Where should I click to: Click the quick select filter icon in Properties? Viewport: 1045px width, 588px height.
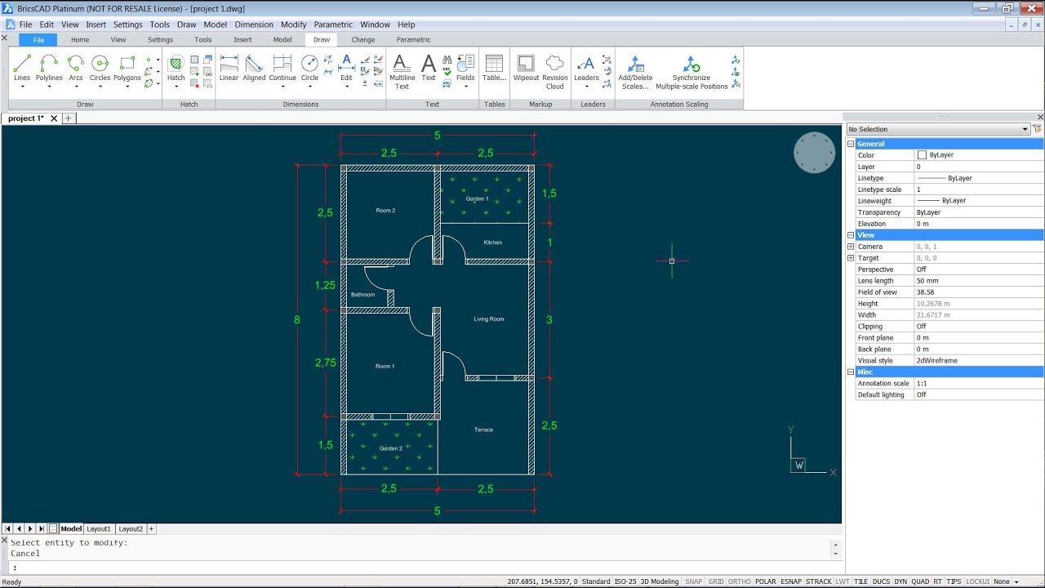pos(1038,129)
